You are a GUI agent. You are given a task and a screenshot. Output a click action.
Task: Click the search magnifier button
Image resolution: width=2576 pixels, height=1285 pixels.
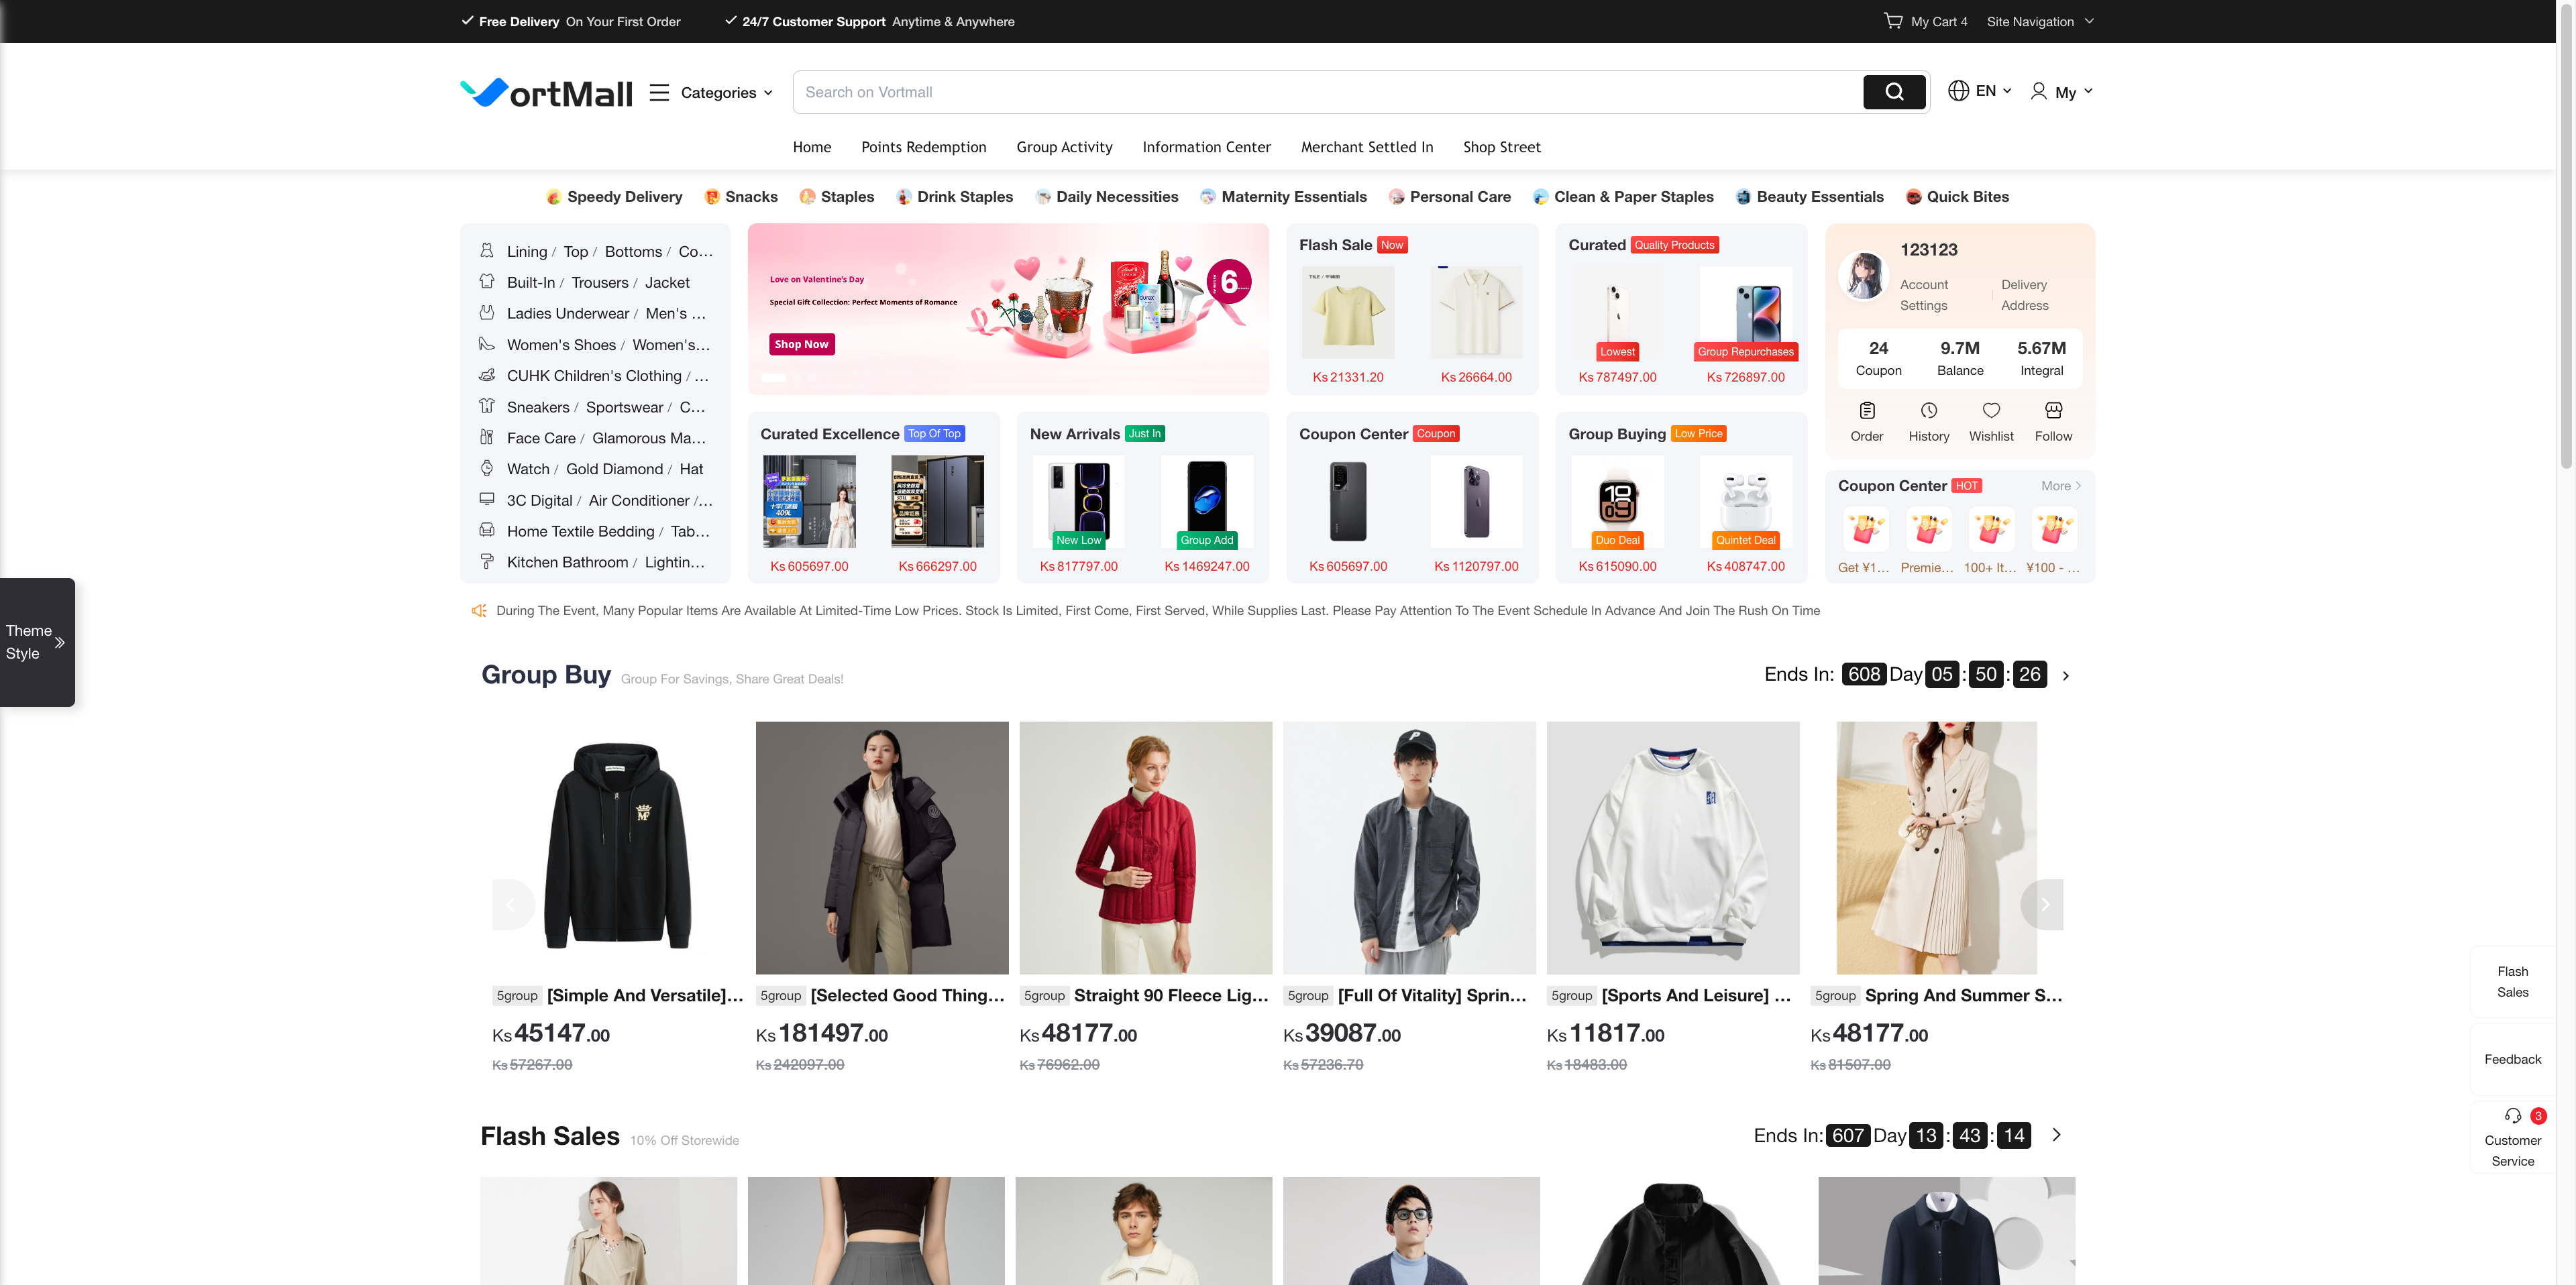pyautogui.click(x=1894, y=92)
